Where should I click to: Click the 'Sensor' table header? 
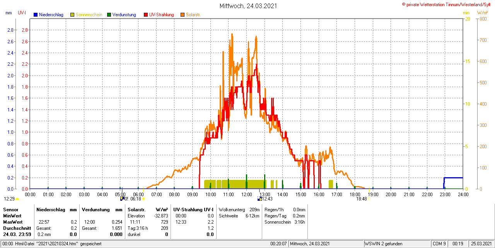(10, 209)
